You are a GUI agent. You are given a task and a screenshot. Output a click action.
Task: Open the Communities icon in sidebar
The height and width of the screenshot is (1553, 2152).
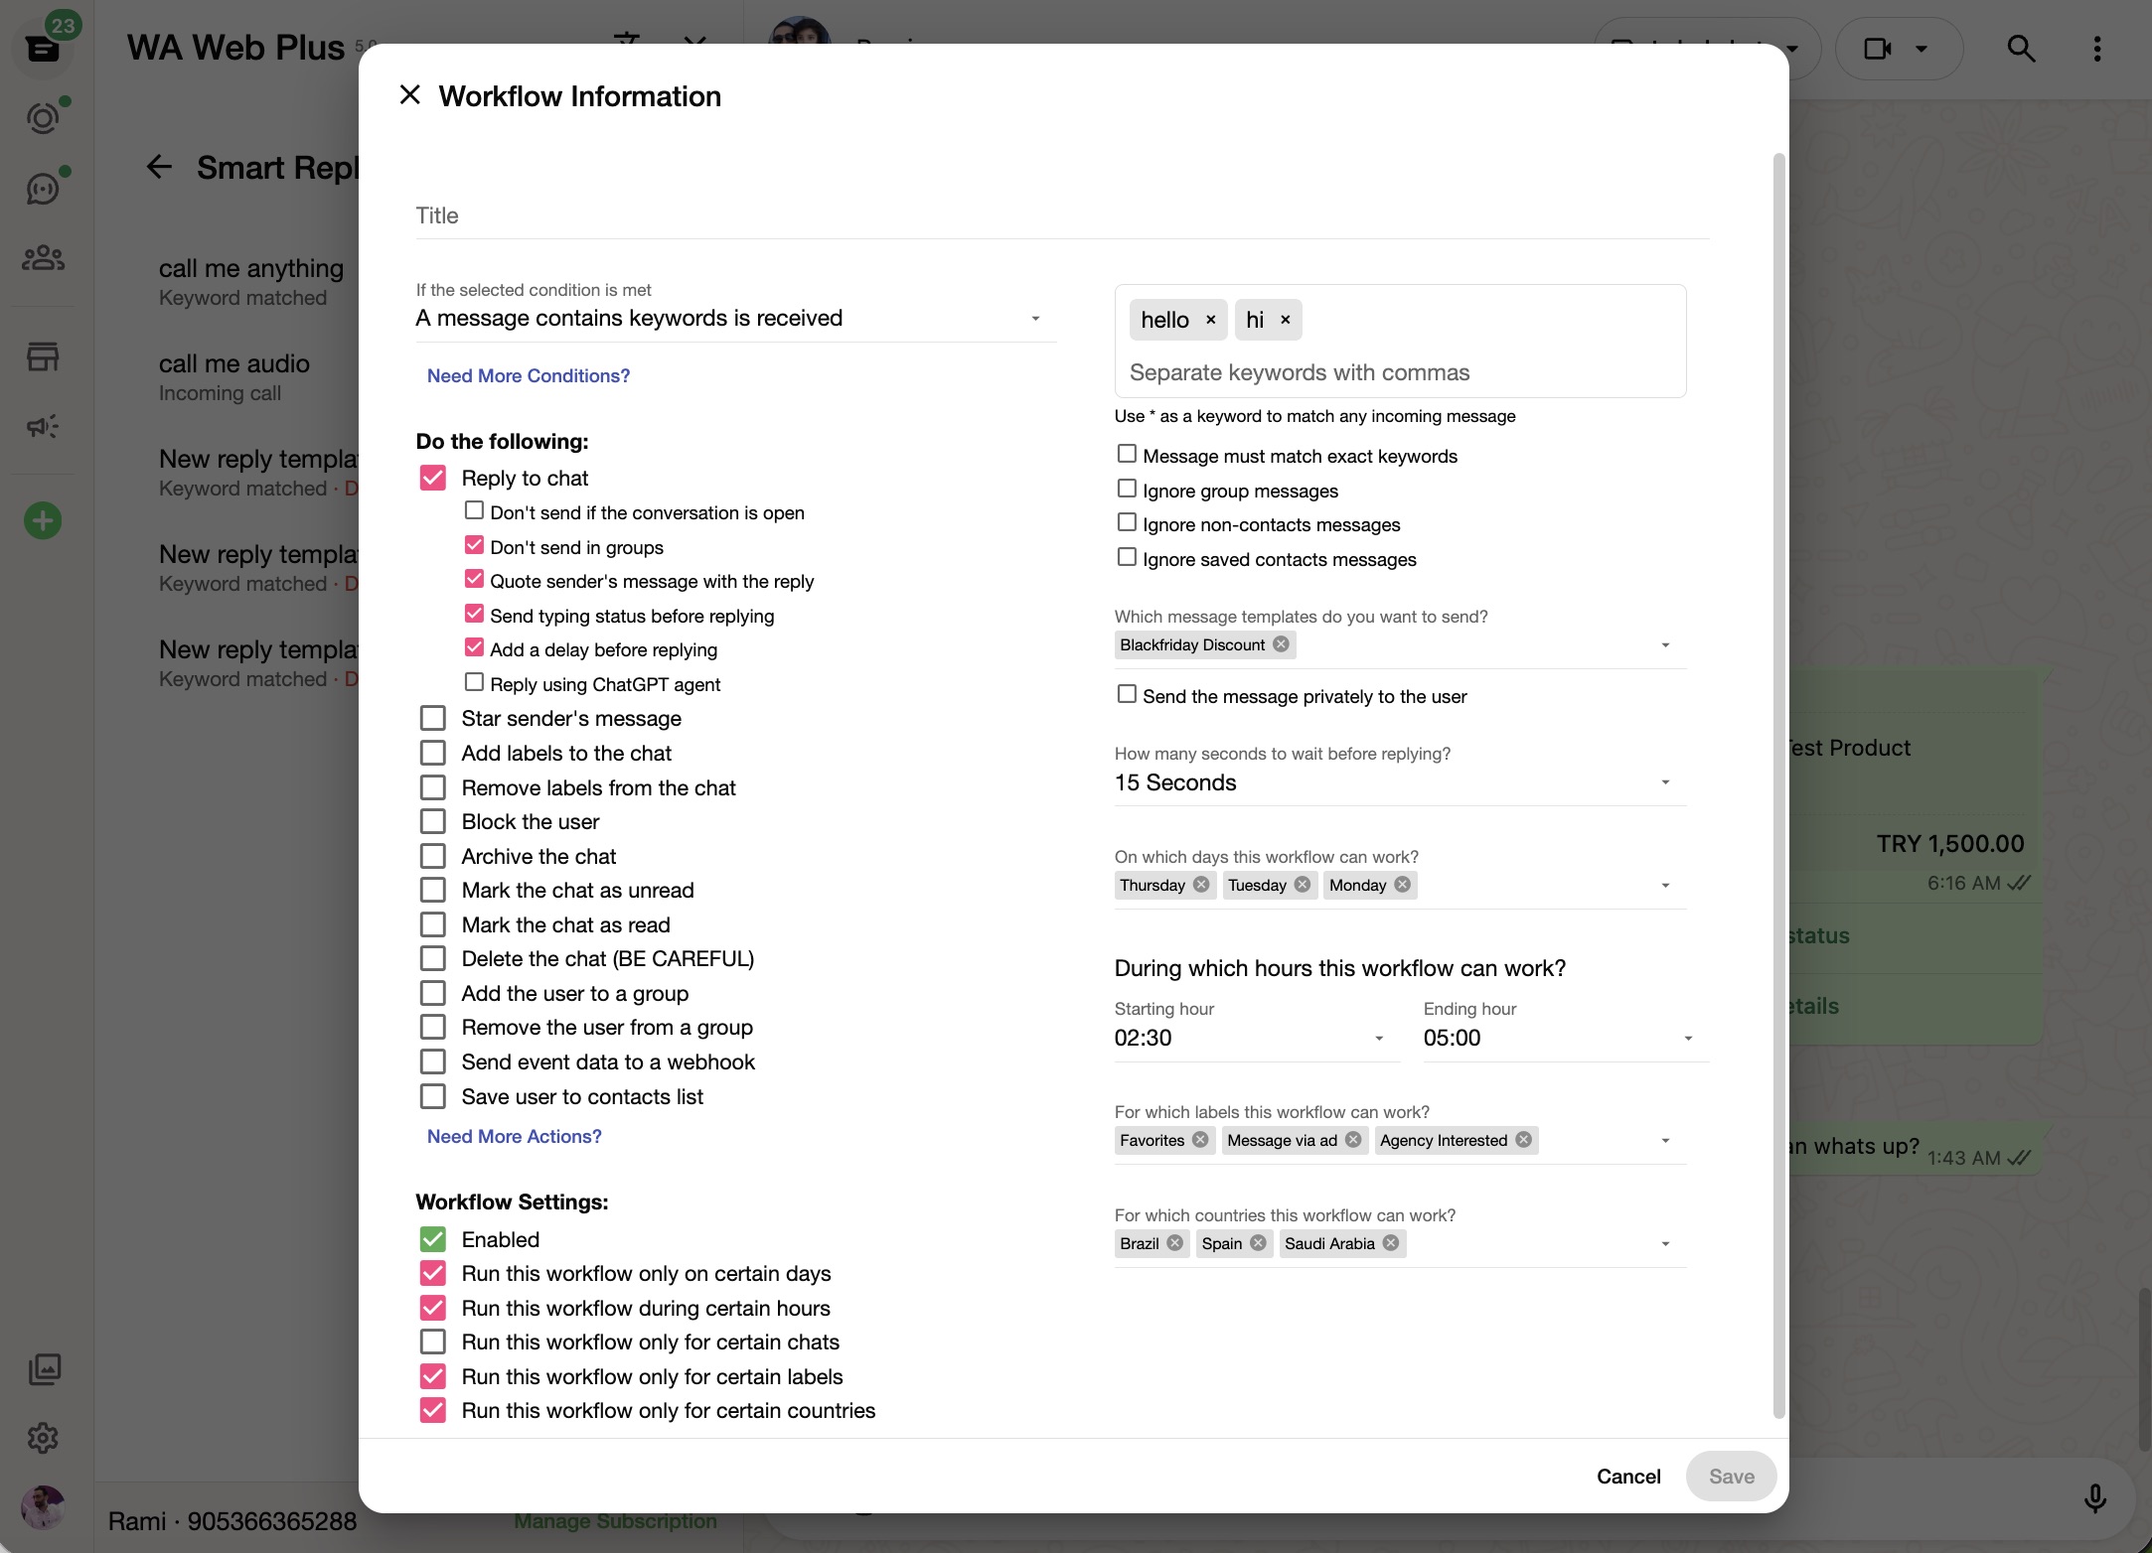(x=44, y=257)
